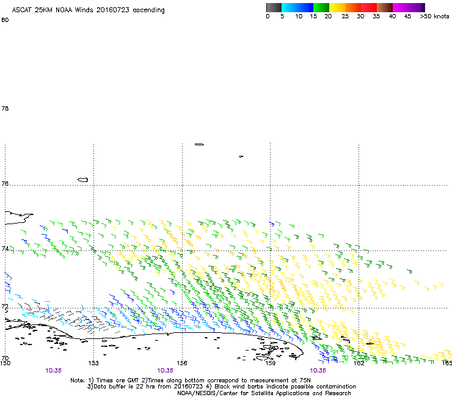Click the longitude label 156

click(x=182, y=363)
